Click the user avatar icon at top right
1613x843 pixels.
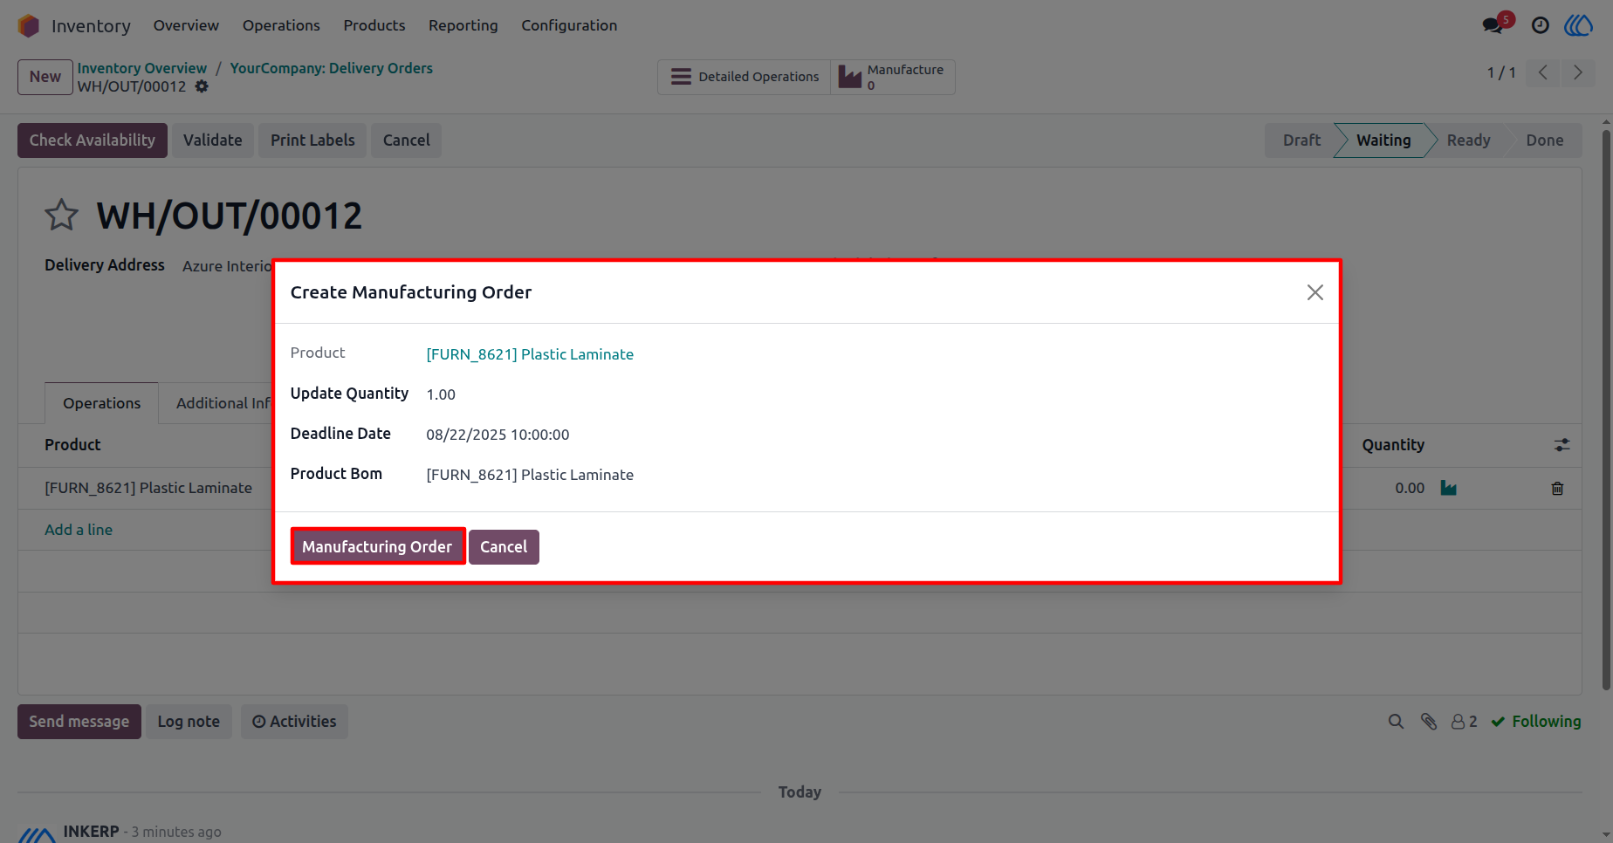point(1578,25)
